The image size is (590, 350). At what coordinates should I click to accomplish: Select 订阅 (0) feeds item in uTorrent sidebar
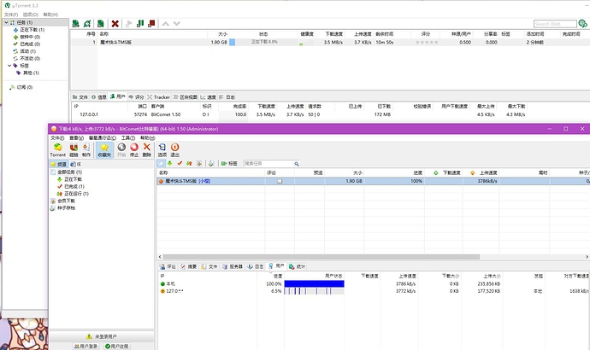[25, 87]
